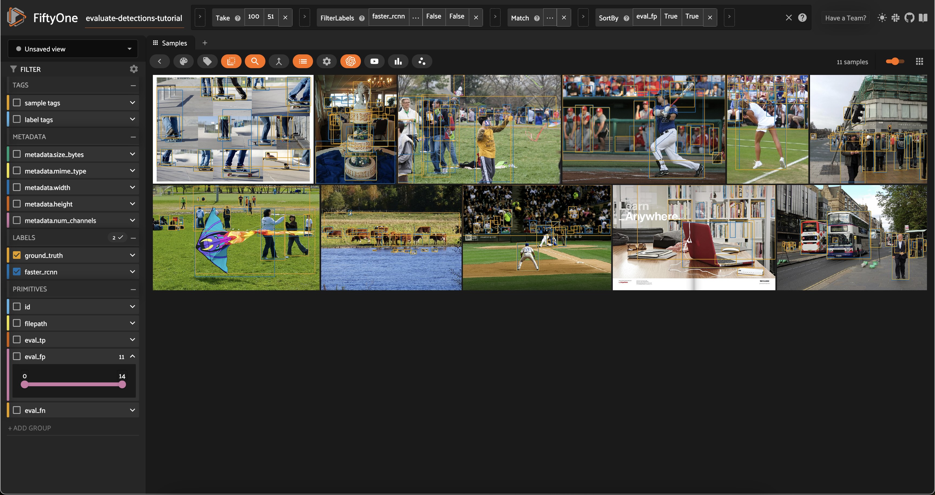Click the eval_fp slider's right handle
Screen dimensions: 935x495
[122, 385]
